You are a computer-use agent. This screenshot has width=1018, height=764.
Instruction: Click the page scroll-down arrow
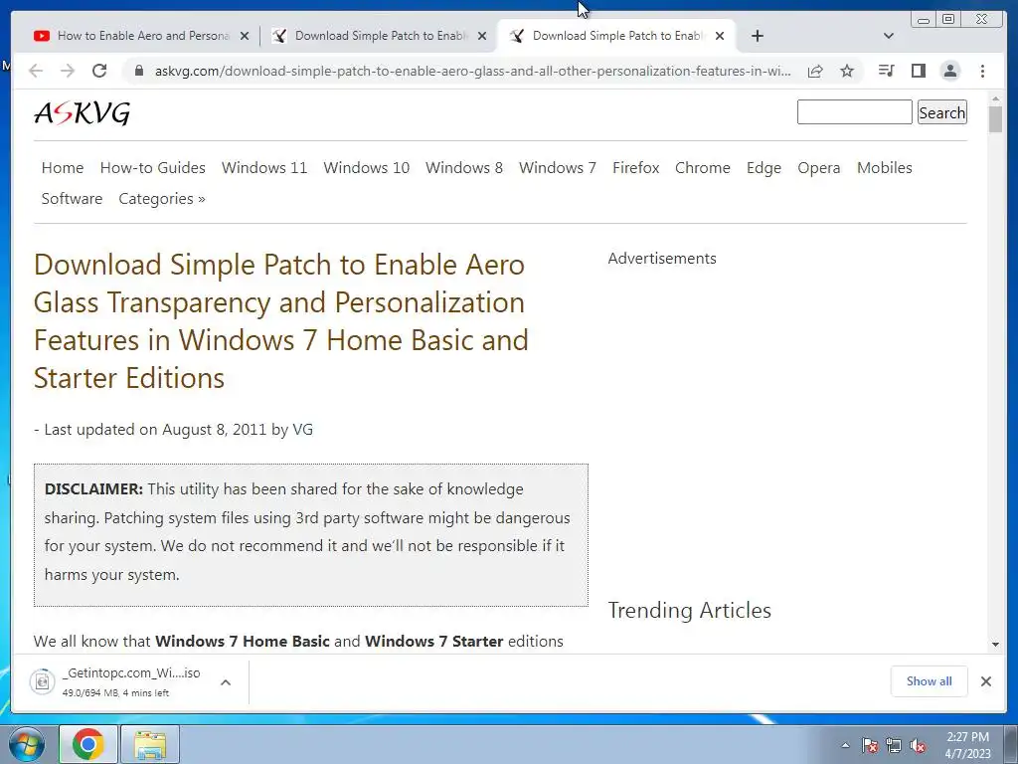coord(995,645)
